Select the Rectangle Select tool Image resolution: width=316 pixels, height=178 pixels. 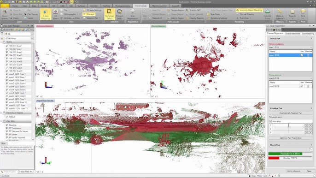110,14
